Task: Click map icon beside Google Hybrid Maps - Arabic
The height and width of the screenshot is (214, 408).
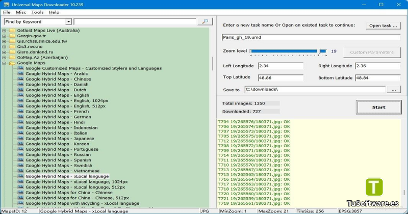Action: click(x=21, y=73)
